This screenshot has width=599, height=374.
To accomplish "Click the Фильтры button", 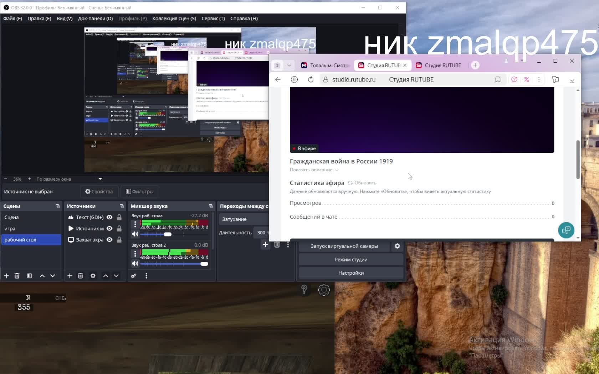I will 140,192.
